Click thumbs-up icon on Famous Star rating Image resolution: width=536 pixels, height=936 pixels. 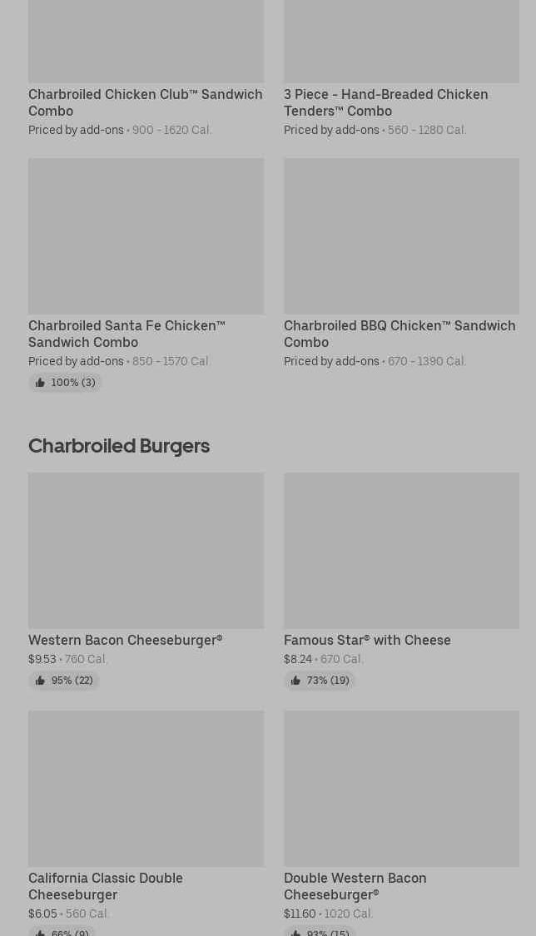[x=295, y=681]
